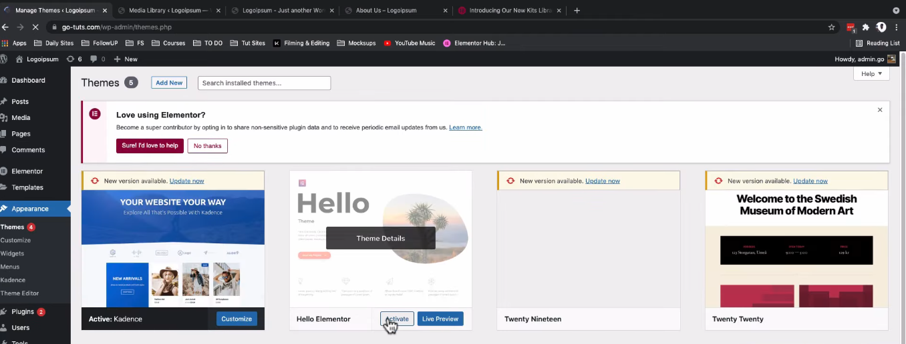The image size is (906, 344).
Task: Select Customize submenu item
Action: (15, 240)
